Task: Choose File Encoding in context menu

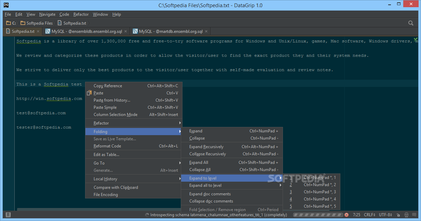Action: pyautogui.click(x=134, y=195)
